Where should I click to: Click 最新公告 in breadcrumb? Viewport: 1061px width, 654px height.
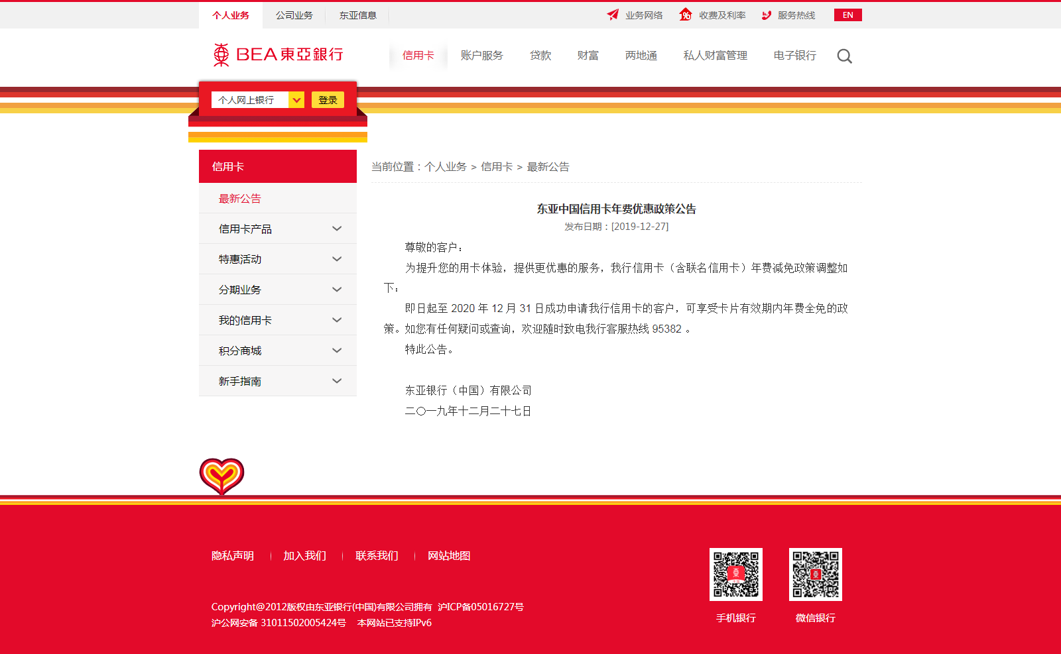(x=548, y=167)
